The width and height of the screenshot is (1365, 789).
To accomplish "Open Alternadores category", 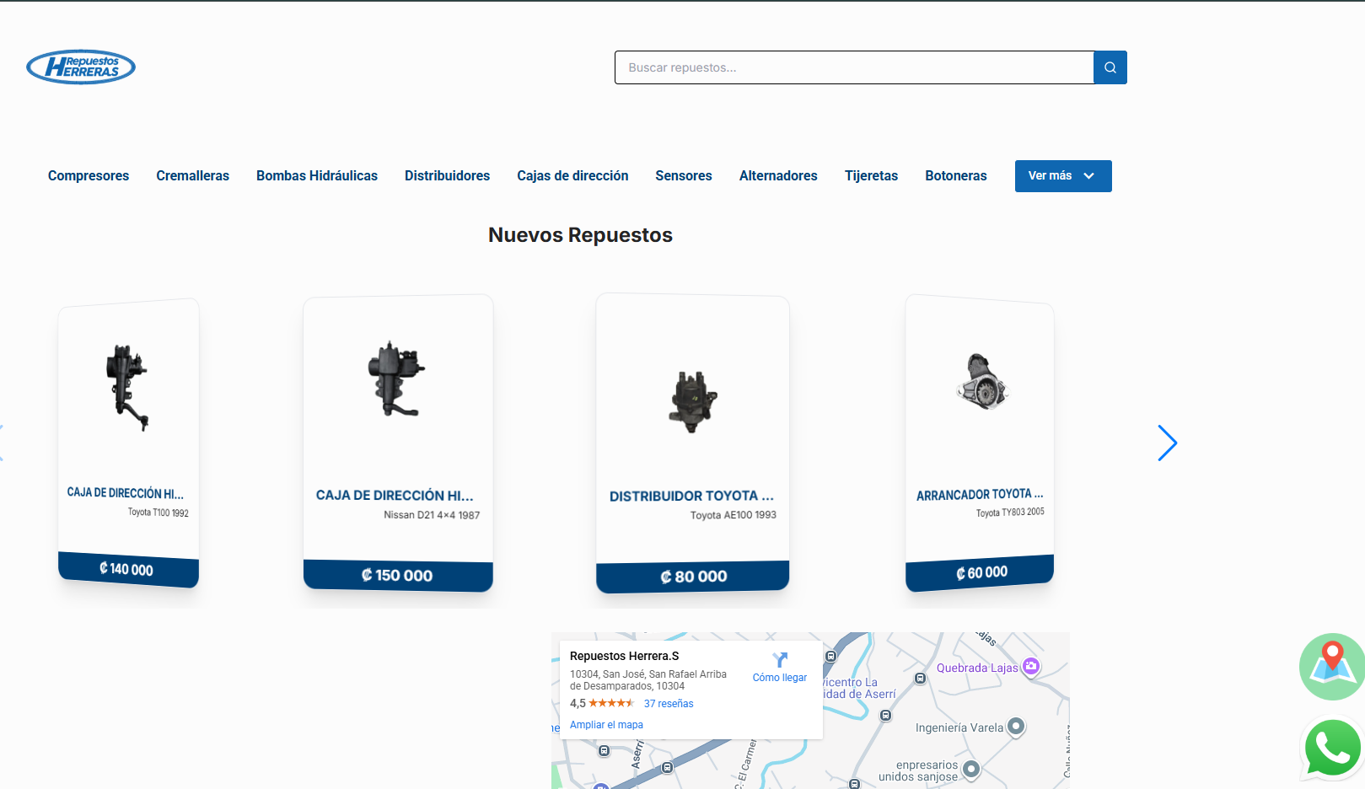I will pyautogui.click(x=778, y=176).
